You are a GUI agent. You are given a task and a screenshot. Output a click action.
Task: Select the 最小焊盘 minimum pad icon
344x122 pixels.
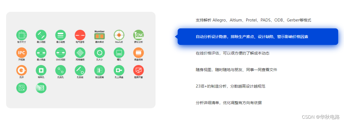click(41, 53)
